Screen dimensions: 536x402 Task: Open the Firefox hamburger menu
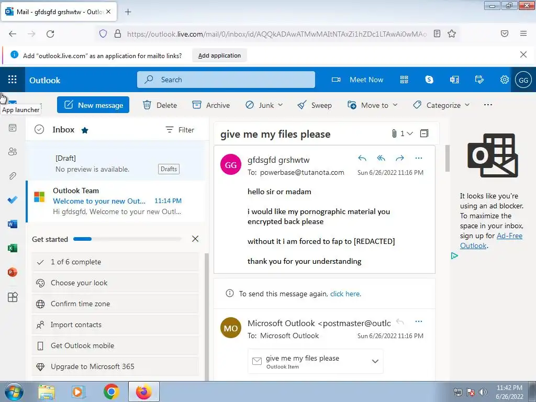(523, 33)
